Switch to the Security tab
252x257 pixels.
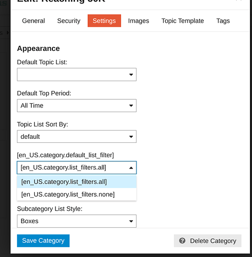coord(69,21)
